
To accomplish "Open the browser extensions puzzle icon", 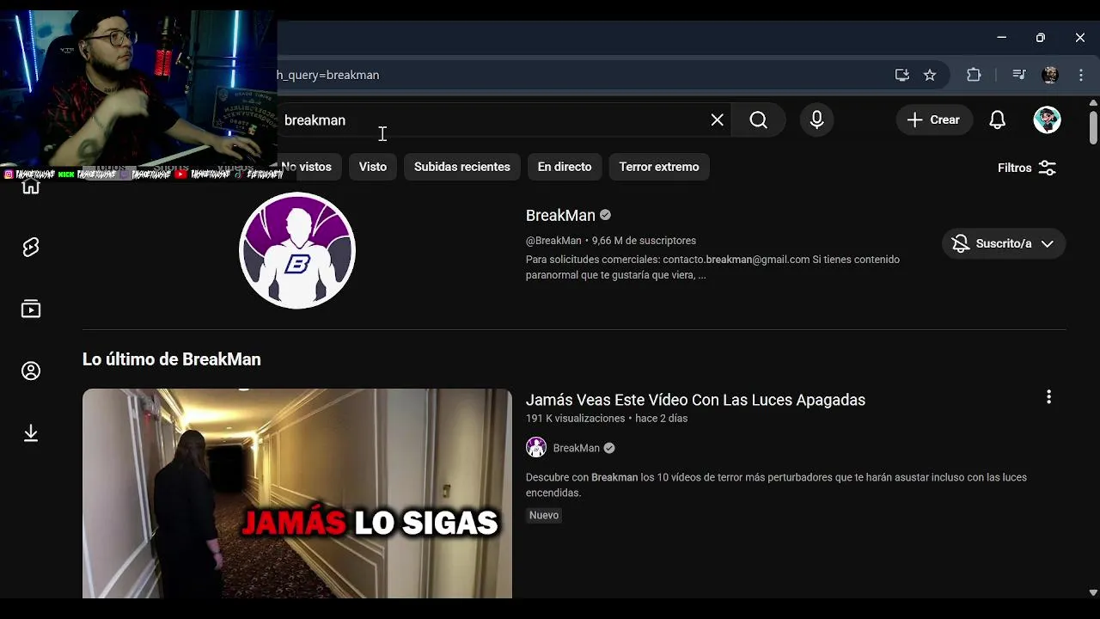I will point(974,75).
